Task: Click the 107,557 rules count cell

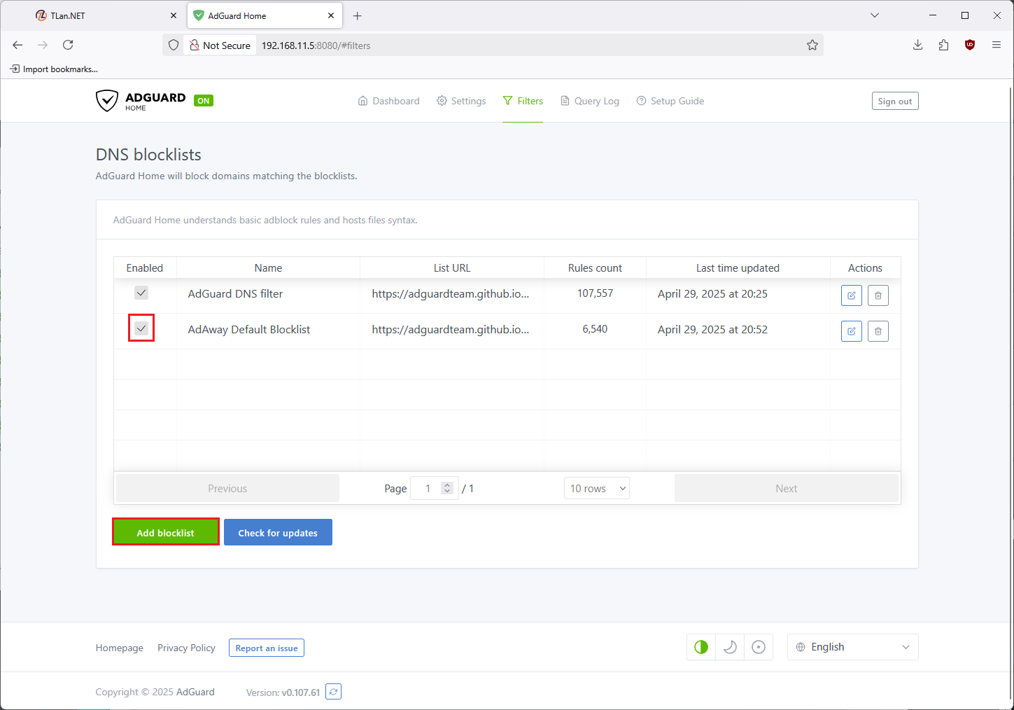Action: pyautogui.click(x=595, y=293)
